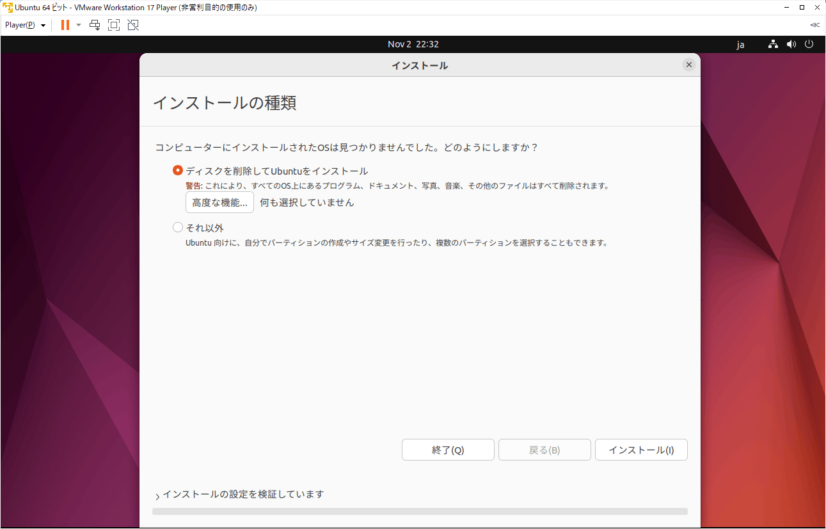Click the warning text starting with '警告:'
Viewport: 826px width, 529px height.
397,186
